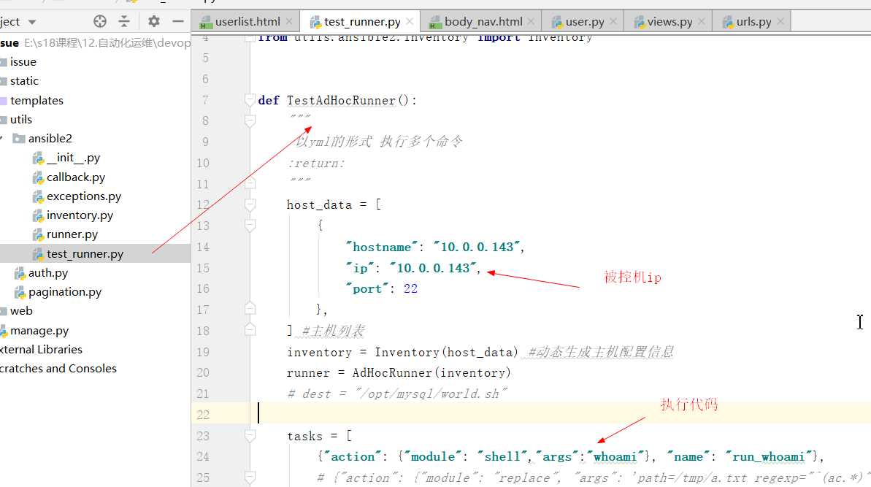Click the "run_whoami" string
The height and width of the screenshot is (487, 871).
click(768, 456)
